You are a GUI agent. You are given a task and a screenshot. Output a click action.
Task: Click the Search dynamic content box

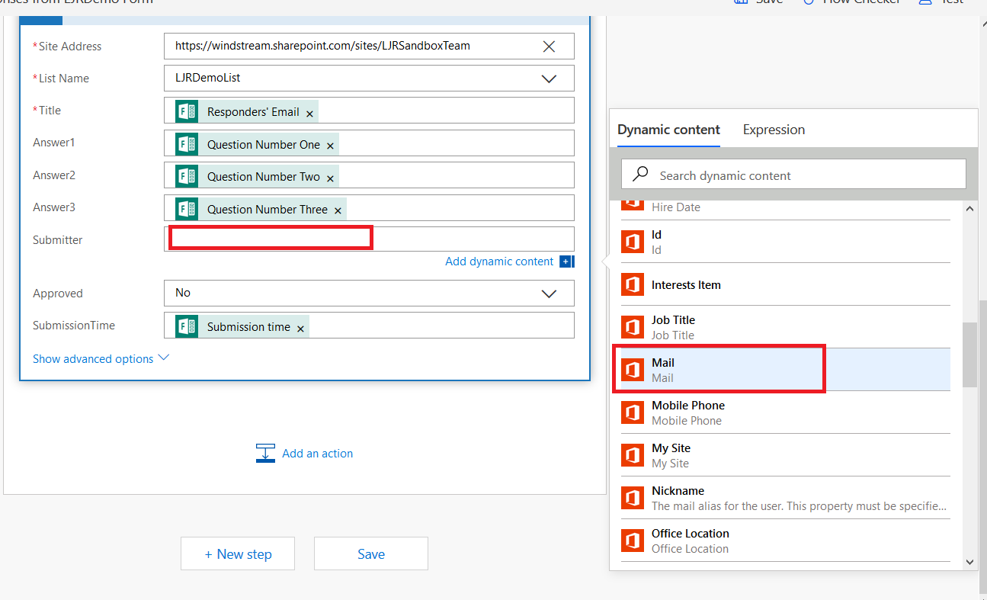[793, 175]
